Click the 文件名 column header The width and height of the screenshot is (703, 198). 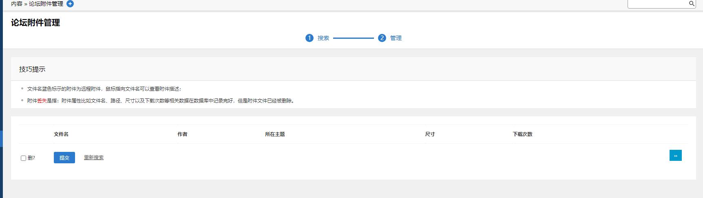(x=61, y=134)
